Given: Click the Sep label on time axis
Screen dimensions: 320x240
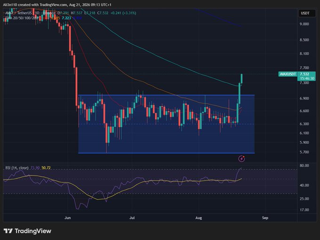Looking at the screenshot, I should tap(265, 218).
